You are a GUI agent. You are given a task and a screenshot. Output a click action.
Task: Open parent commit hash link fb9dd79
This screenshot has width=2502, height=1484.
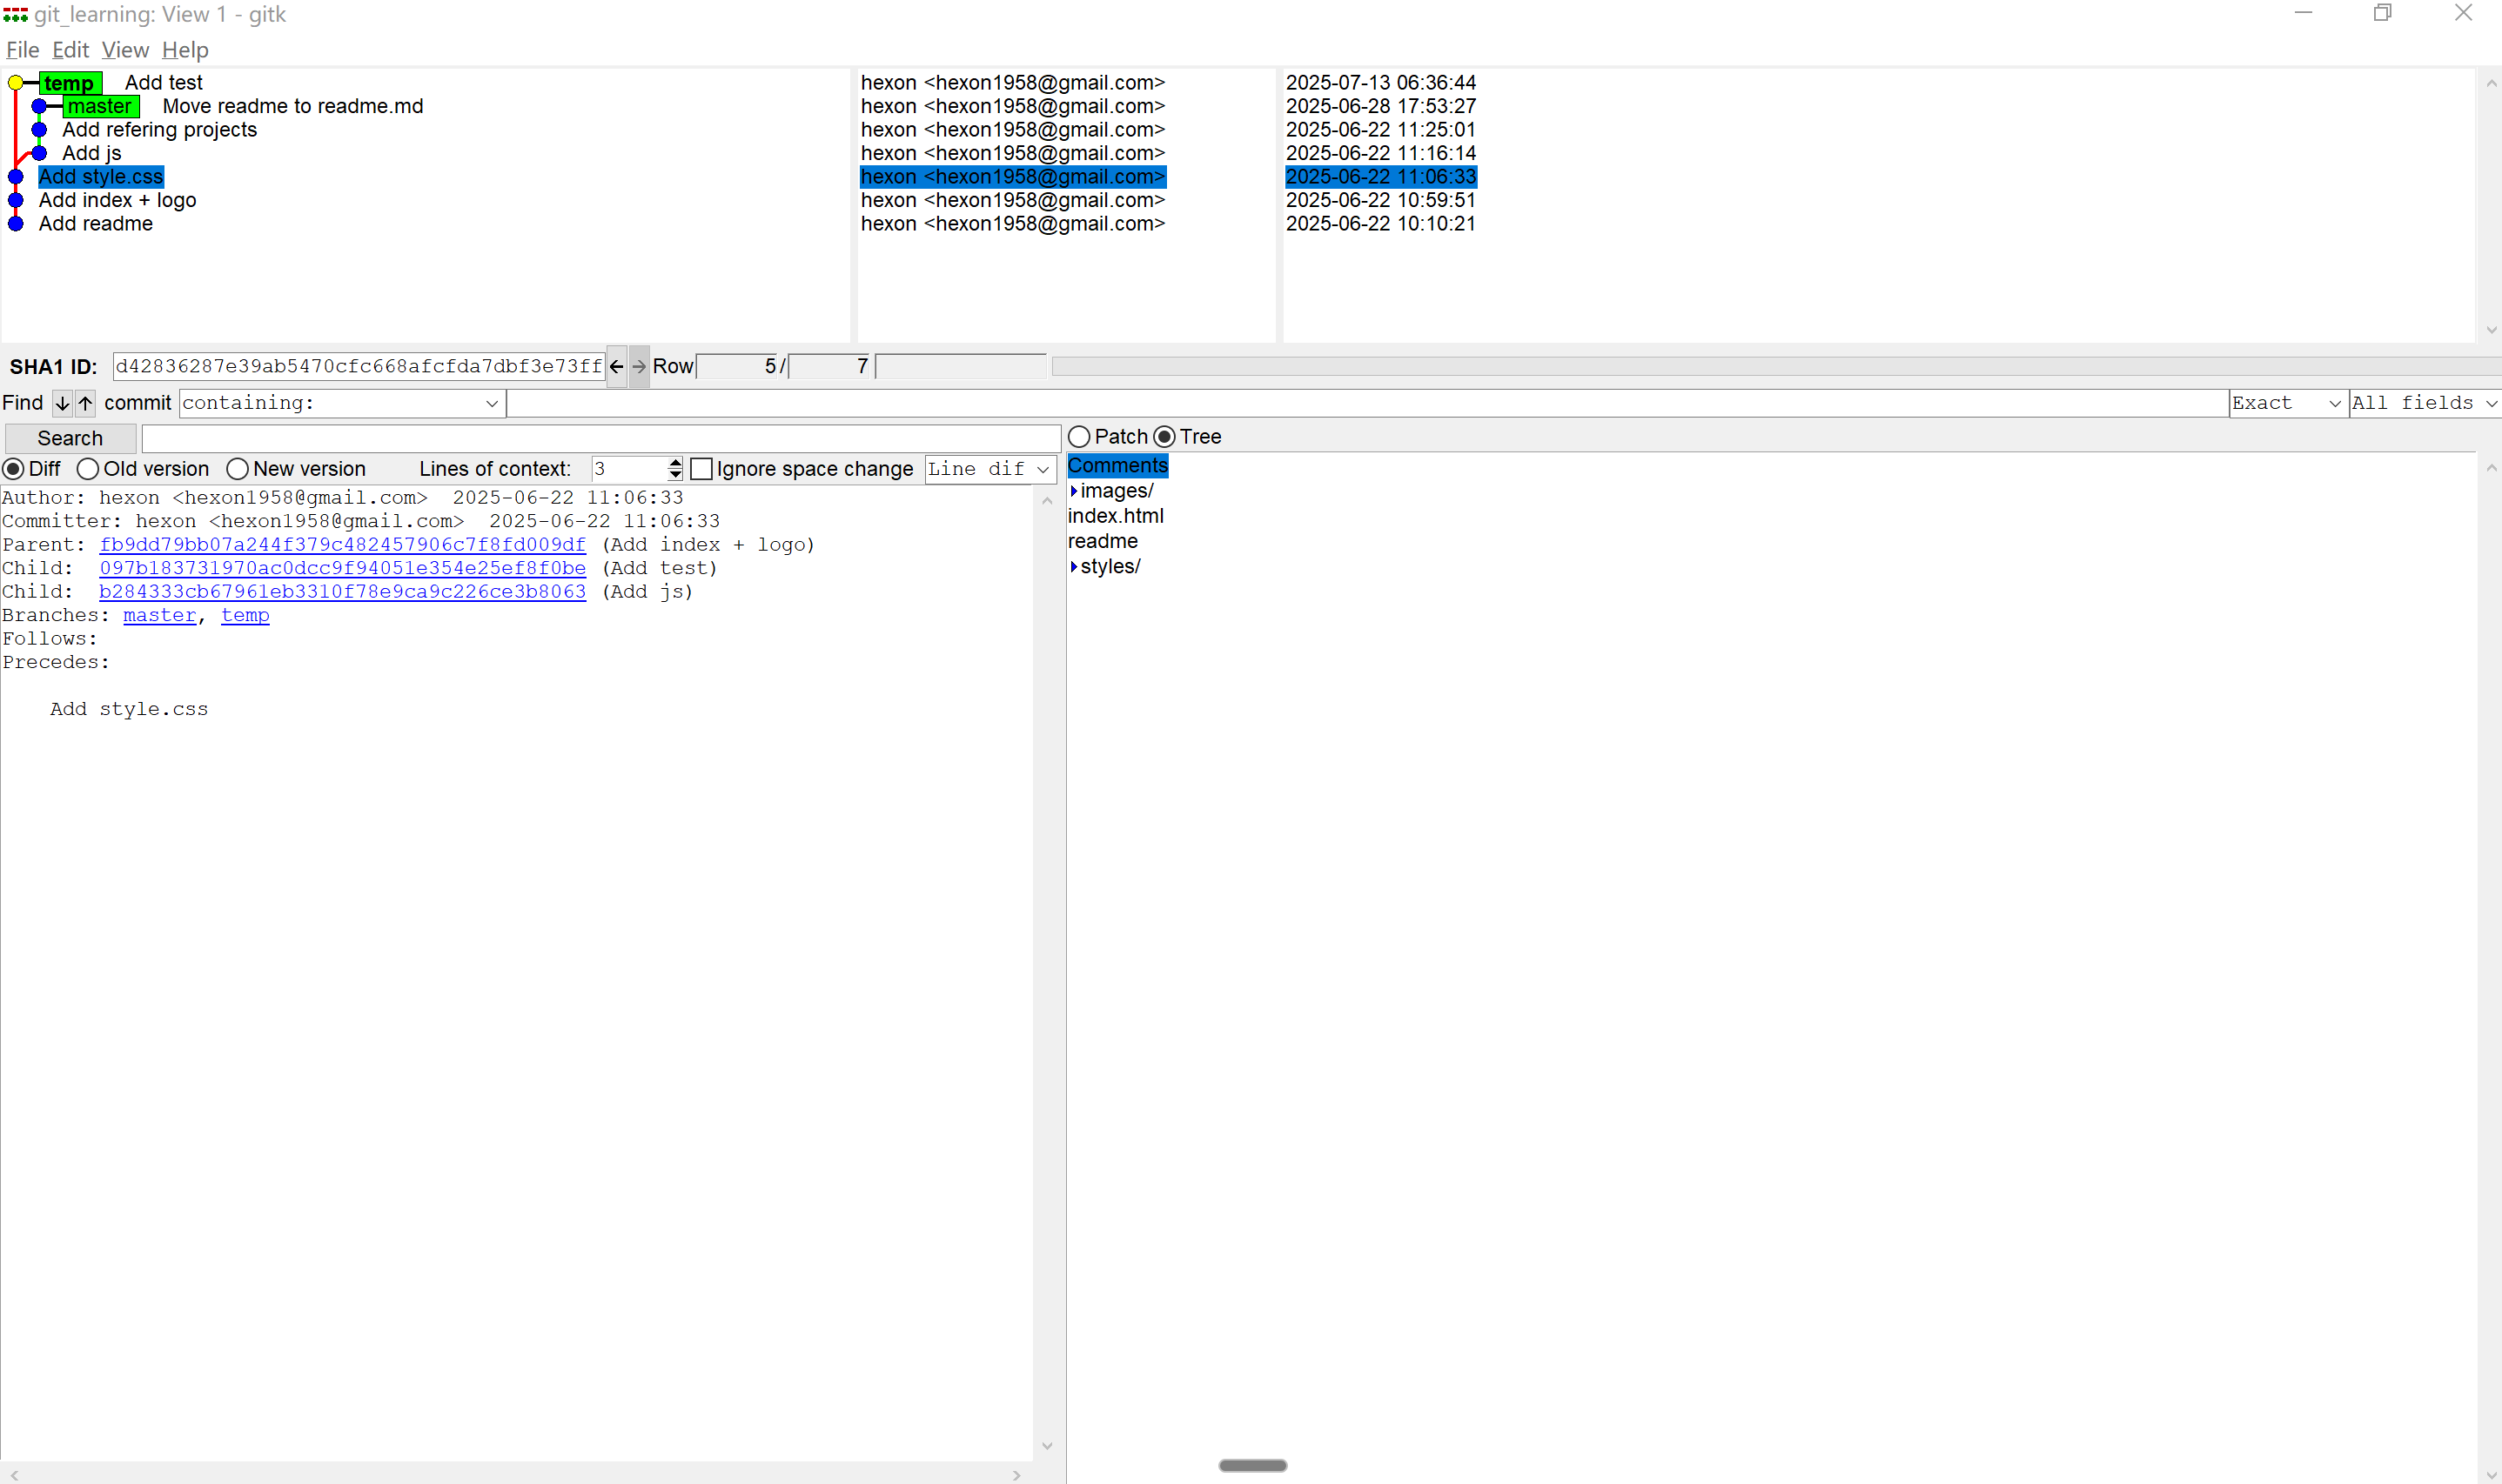342,545
